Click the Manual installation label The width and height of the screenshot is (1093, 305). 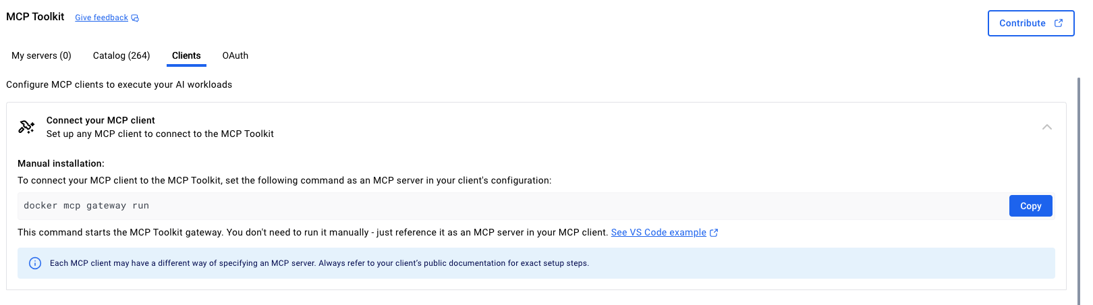[x=61, y=163]
